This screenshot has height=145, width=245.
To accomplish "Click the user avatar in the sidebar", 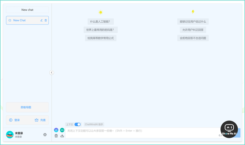I will tap(10, 134).
